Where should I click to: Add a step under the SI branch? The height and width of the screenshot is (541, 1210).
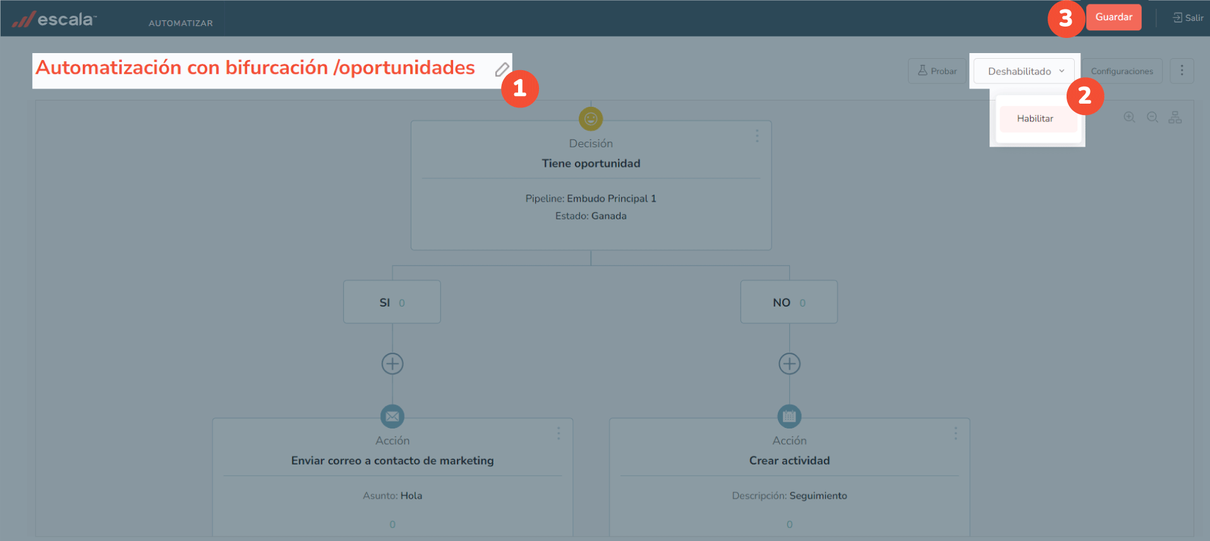click(x=392, y=363)
